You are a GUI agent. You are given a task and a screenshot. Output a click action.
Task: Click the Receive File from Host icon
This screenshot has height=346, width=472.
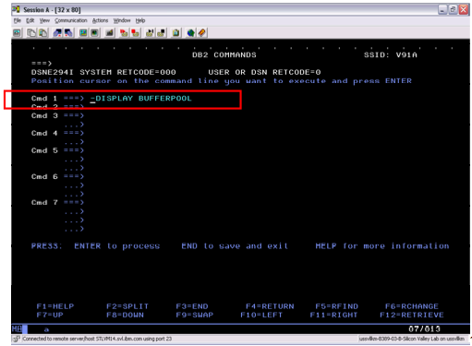[x=68, y=32]
